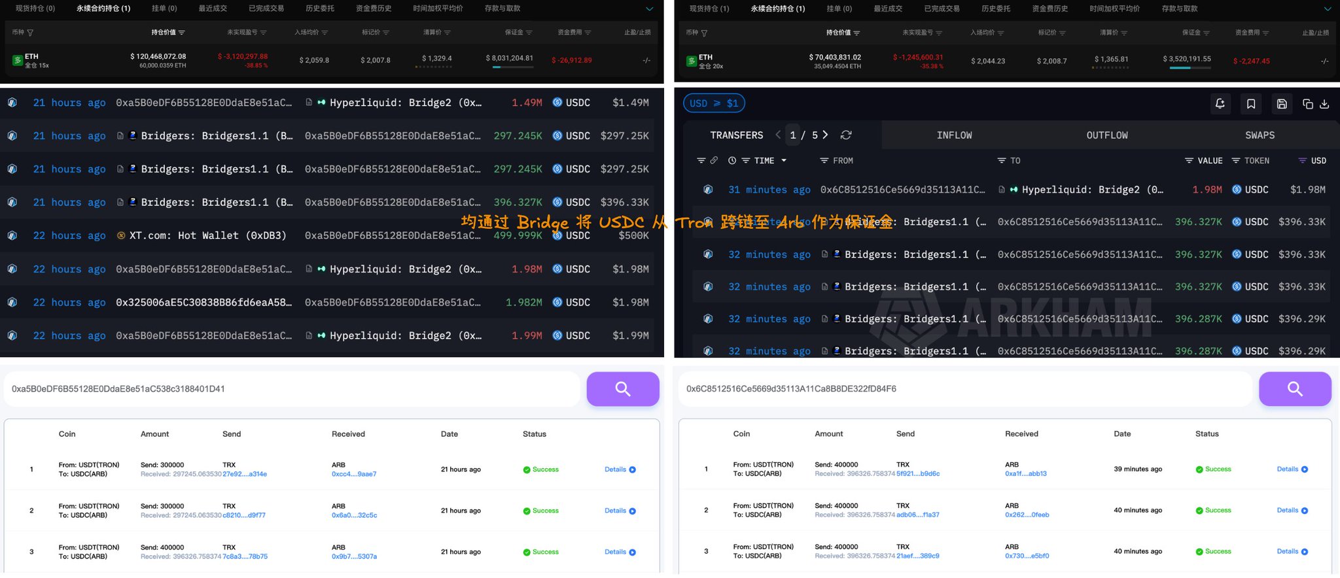Open Details for the first left bridge record
The width and height of the screenshot is (1340, 578).
[x=619, y=469]
